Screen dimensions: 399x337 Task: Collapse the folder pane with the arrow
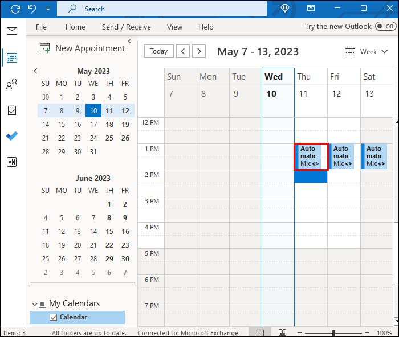(x=129, y=41)
